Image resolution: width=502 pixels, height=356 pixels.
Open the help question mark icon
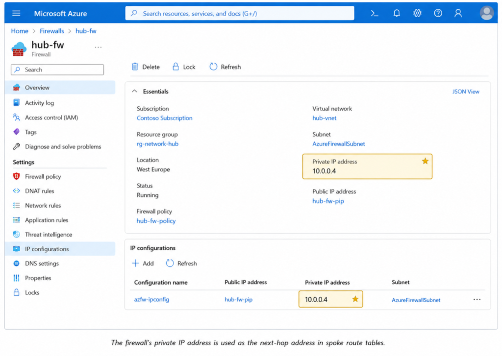(438, 13)
